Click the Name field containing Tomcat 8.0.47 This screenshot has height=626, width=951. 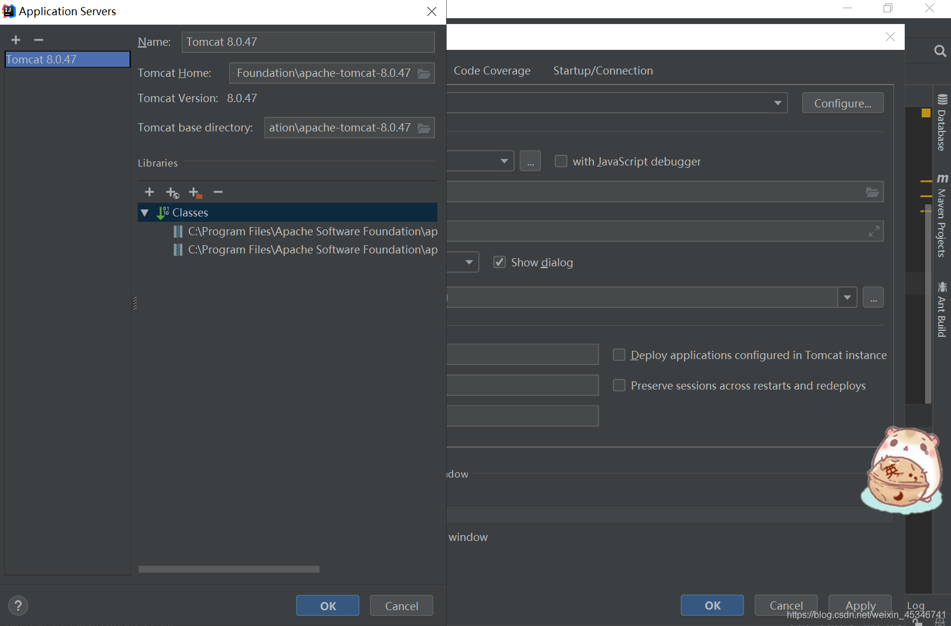pyautogui.click(x=308, y=42)
